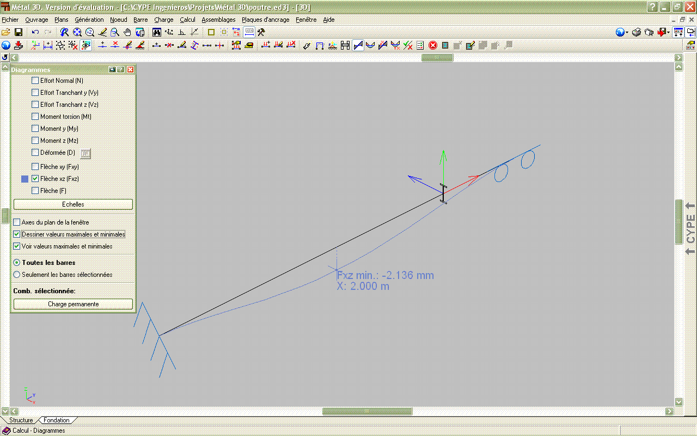
Task: Enable Déformée (D) checkbox
Action: [35, 153]
